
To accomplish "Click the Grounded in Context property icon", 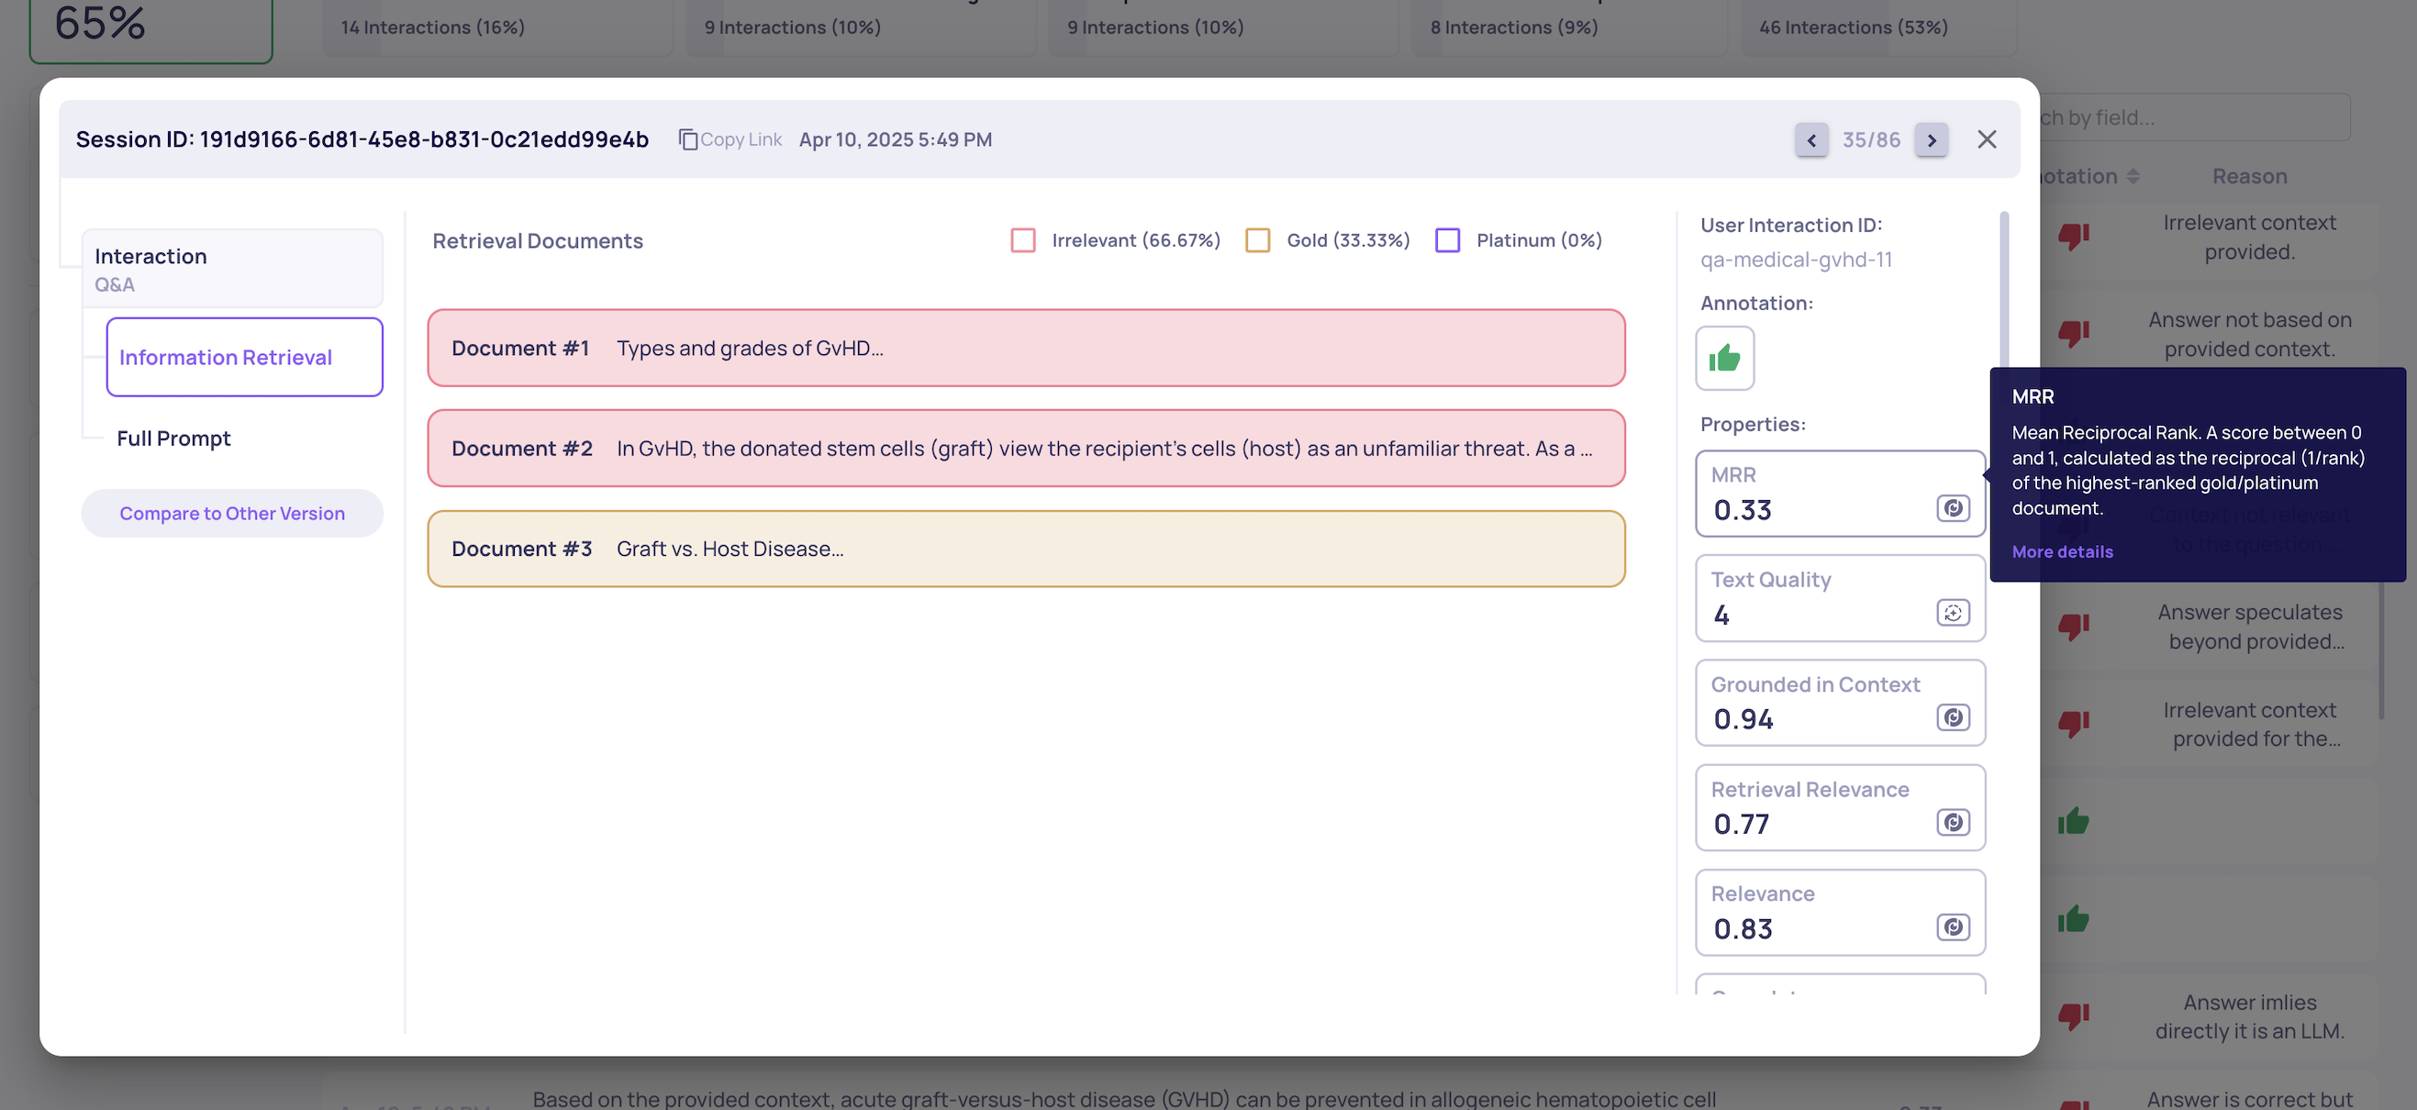I will coord(1953,717).
